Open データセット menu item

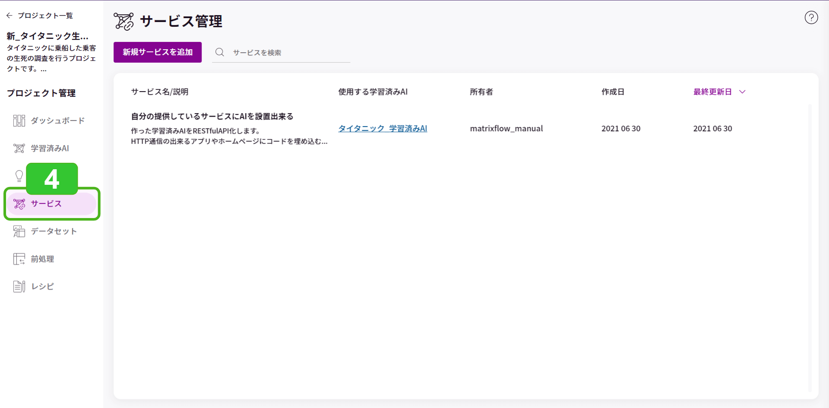pos(54,231)
